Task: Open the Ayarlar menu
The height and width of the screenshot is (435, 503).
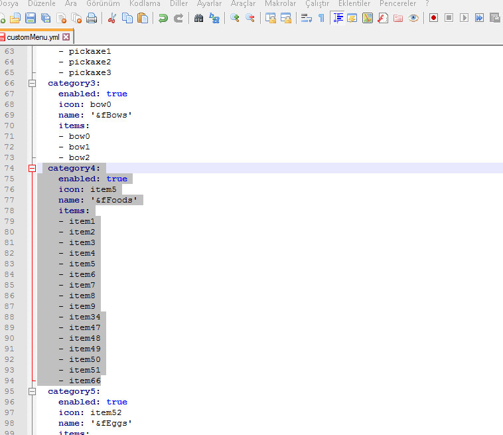Action: (209, 3)
